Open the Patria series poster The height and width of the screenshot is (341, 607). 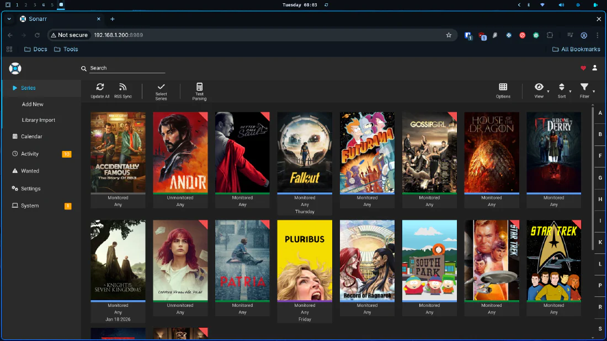(x=242, y=260)
